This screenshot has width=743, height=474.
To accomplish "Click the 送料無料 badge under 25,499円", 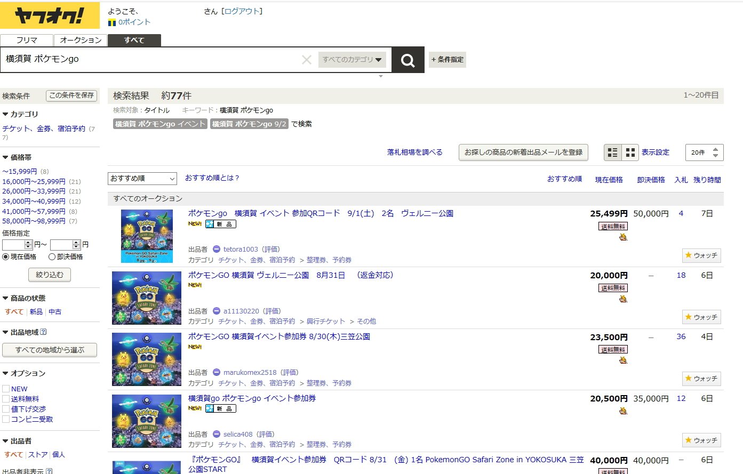I will tap(613, 226).
